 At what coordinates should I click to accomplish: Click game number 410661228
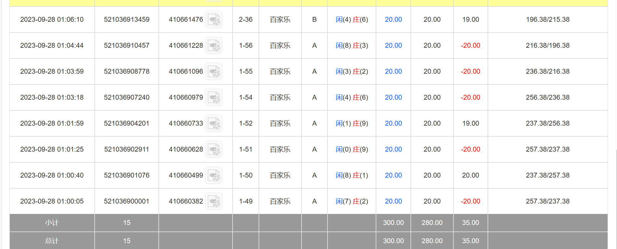tap(186, 45)
